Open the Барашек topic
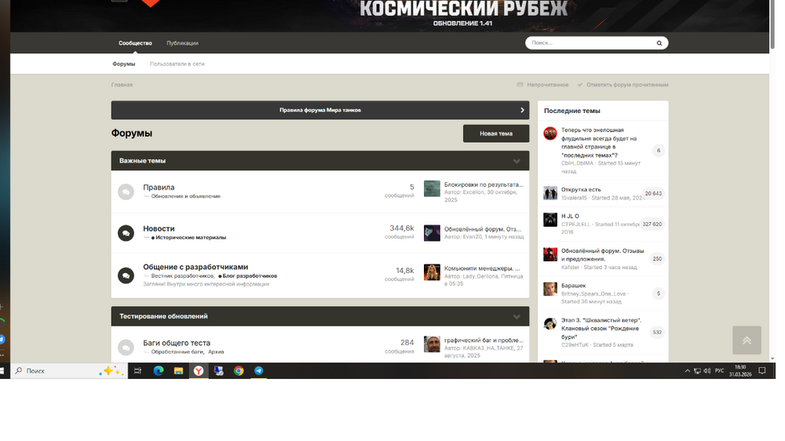 573,286
